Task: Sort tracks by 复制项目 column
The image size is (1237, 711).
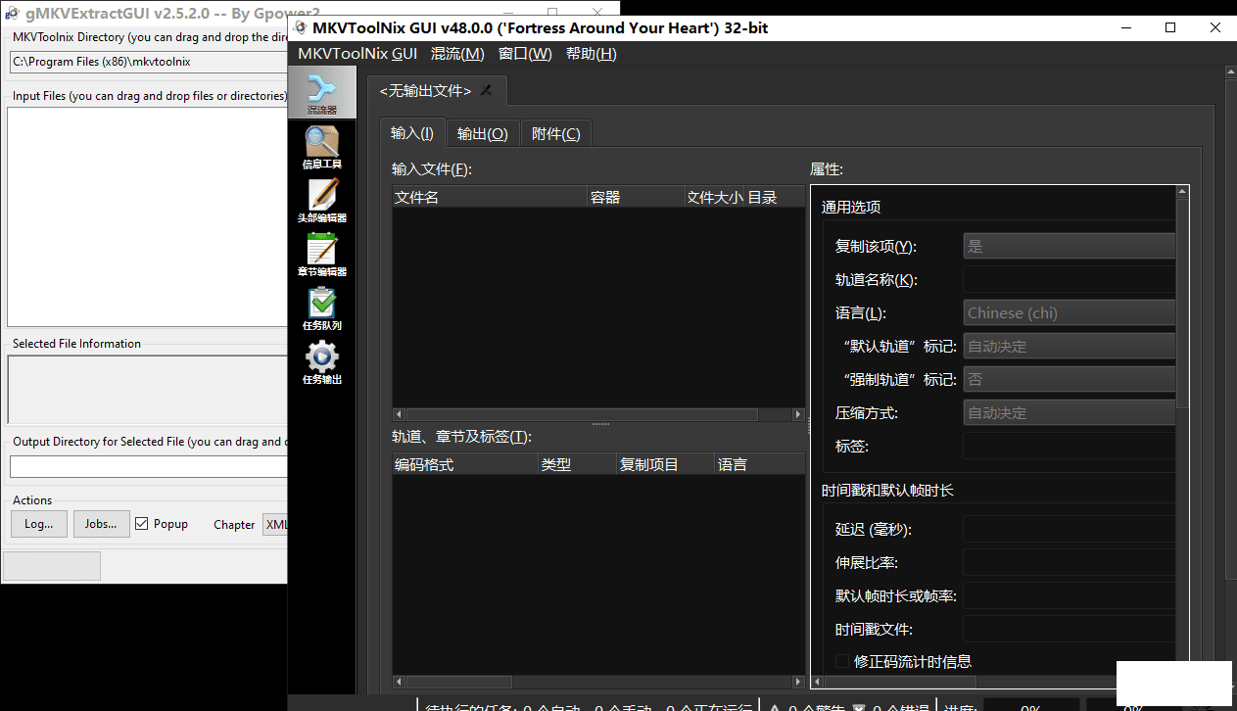Action: [x=665, y=464]
